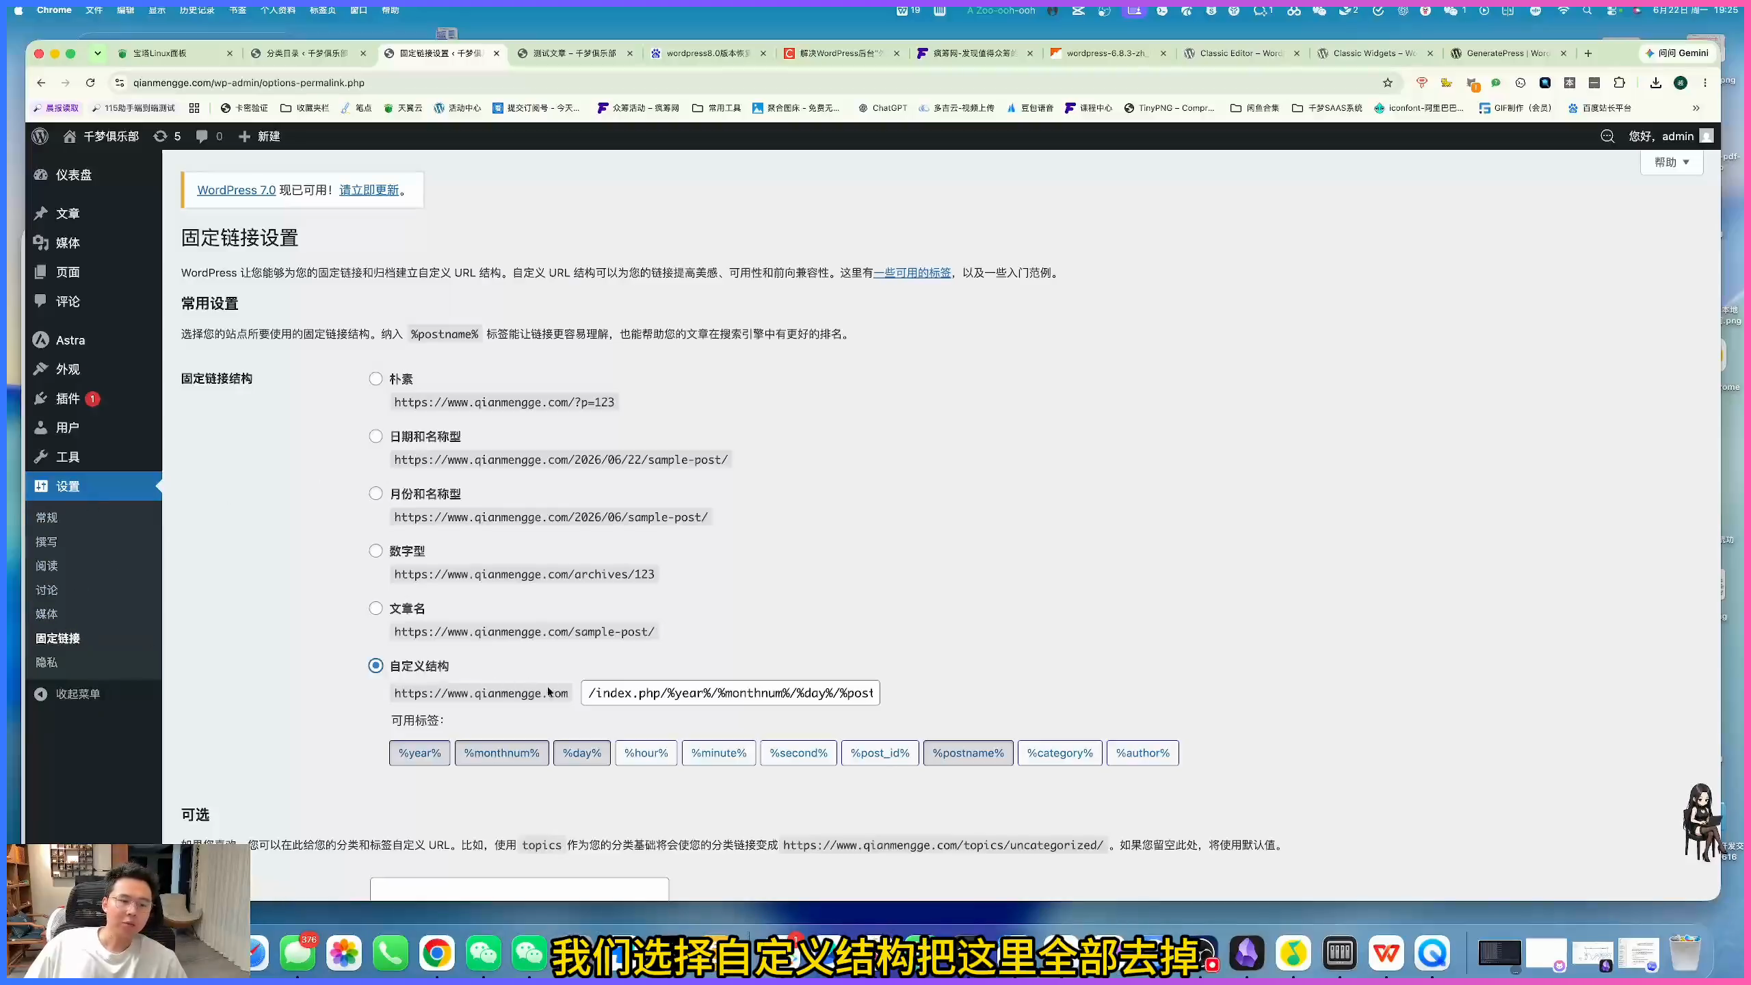Screen dimensions: 1751x985
Task: Select the 数字型 radio option
Action: click(x=376, y=551)
